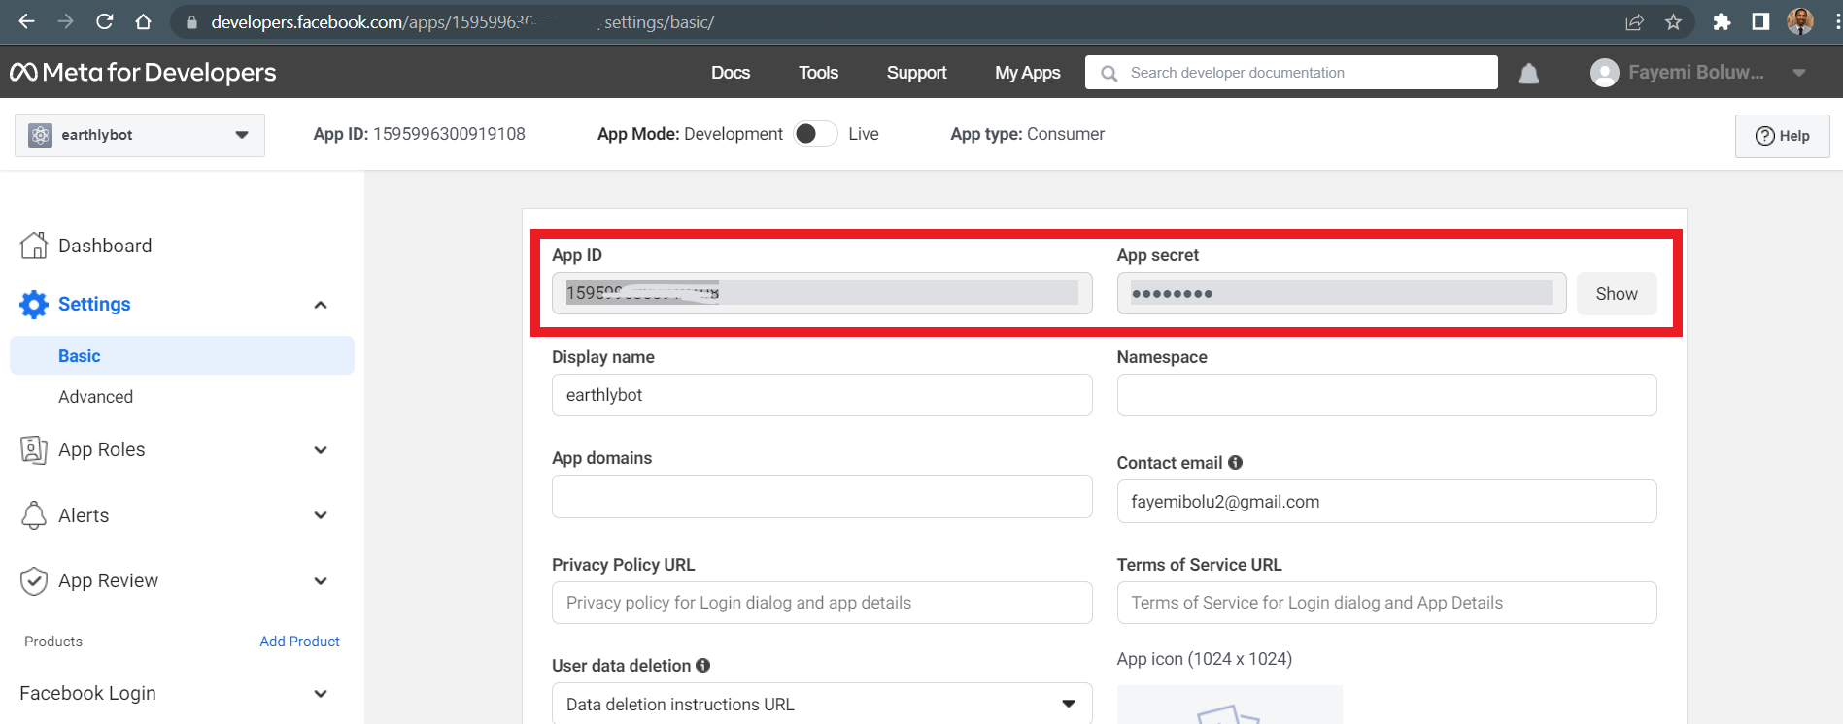The width and height of the screenshot is (1843, 724).
Task: Click the User data deletion info icon
Action: pos(702,666)
